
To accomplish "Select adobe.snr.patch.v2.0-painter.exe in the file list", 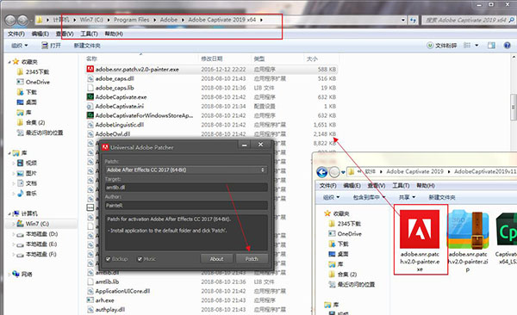I will pos(211,69).
